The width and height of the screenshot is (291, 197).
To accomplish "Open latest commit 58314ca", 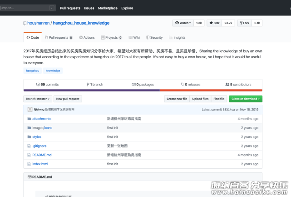I will coord(229,110).
